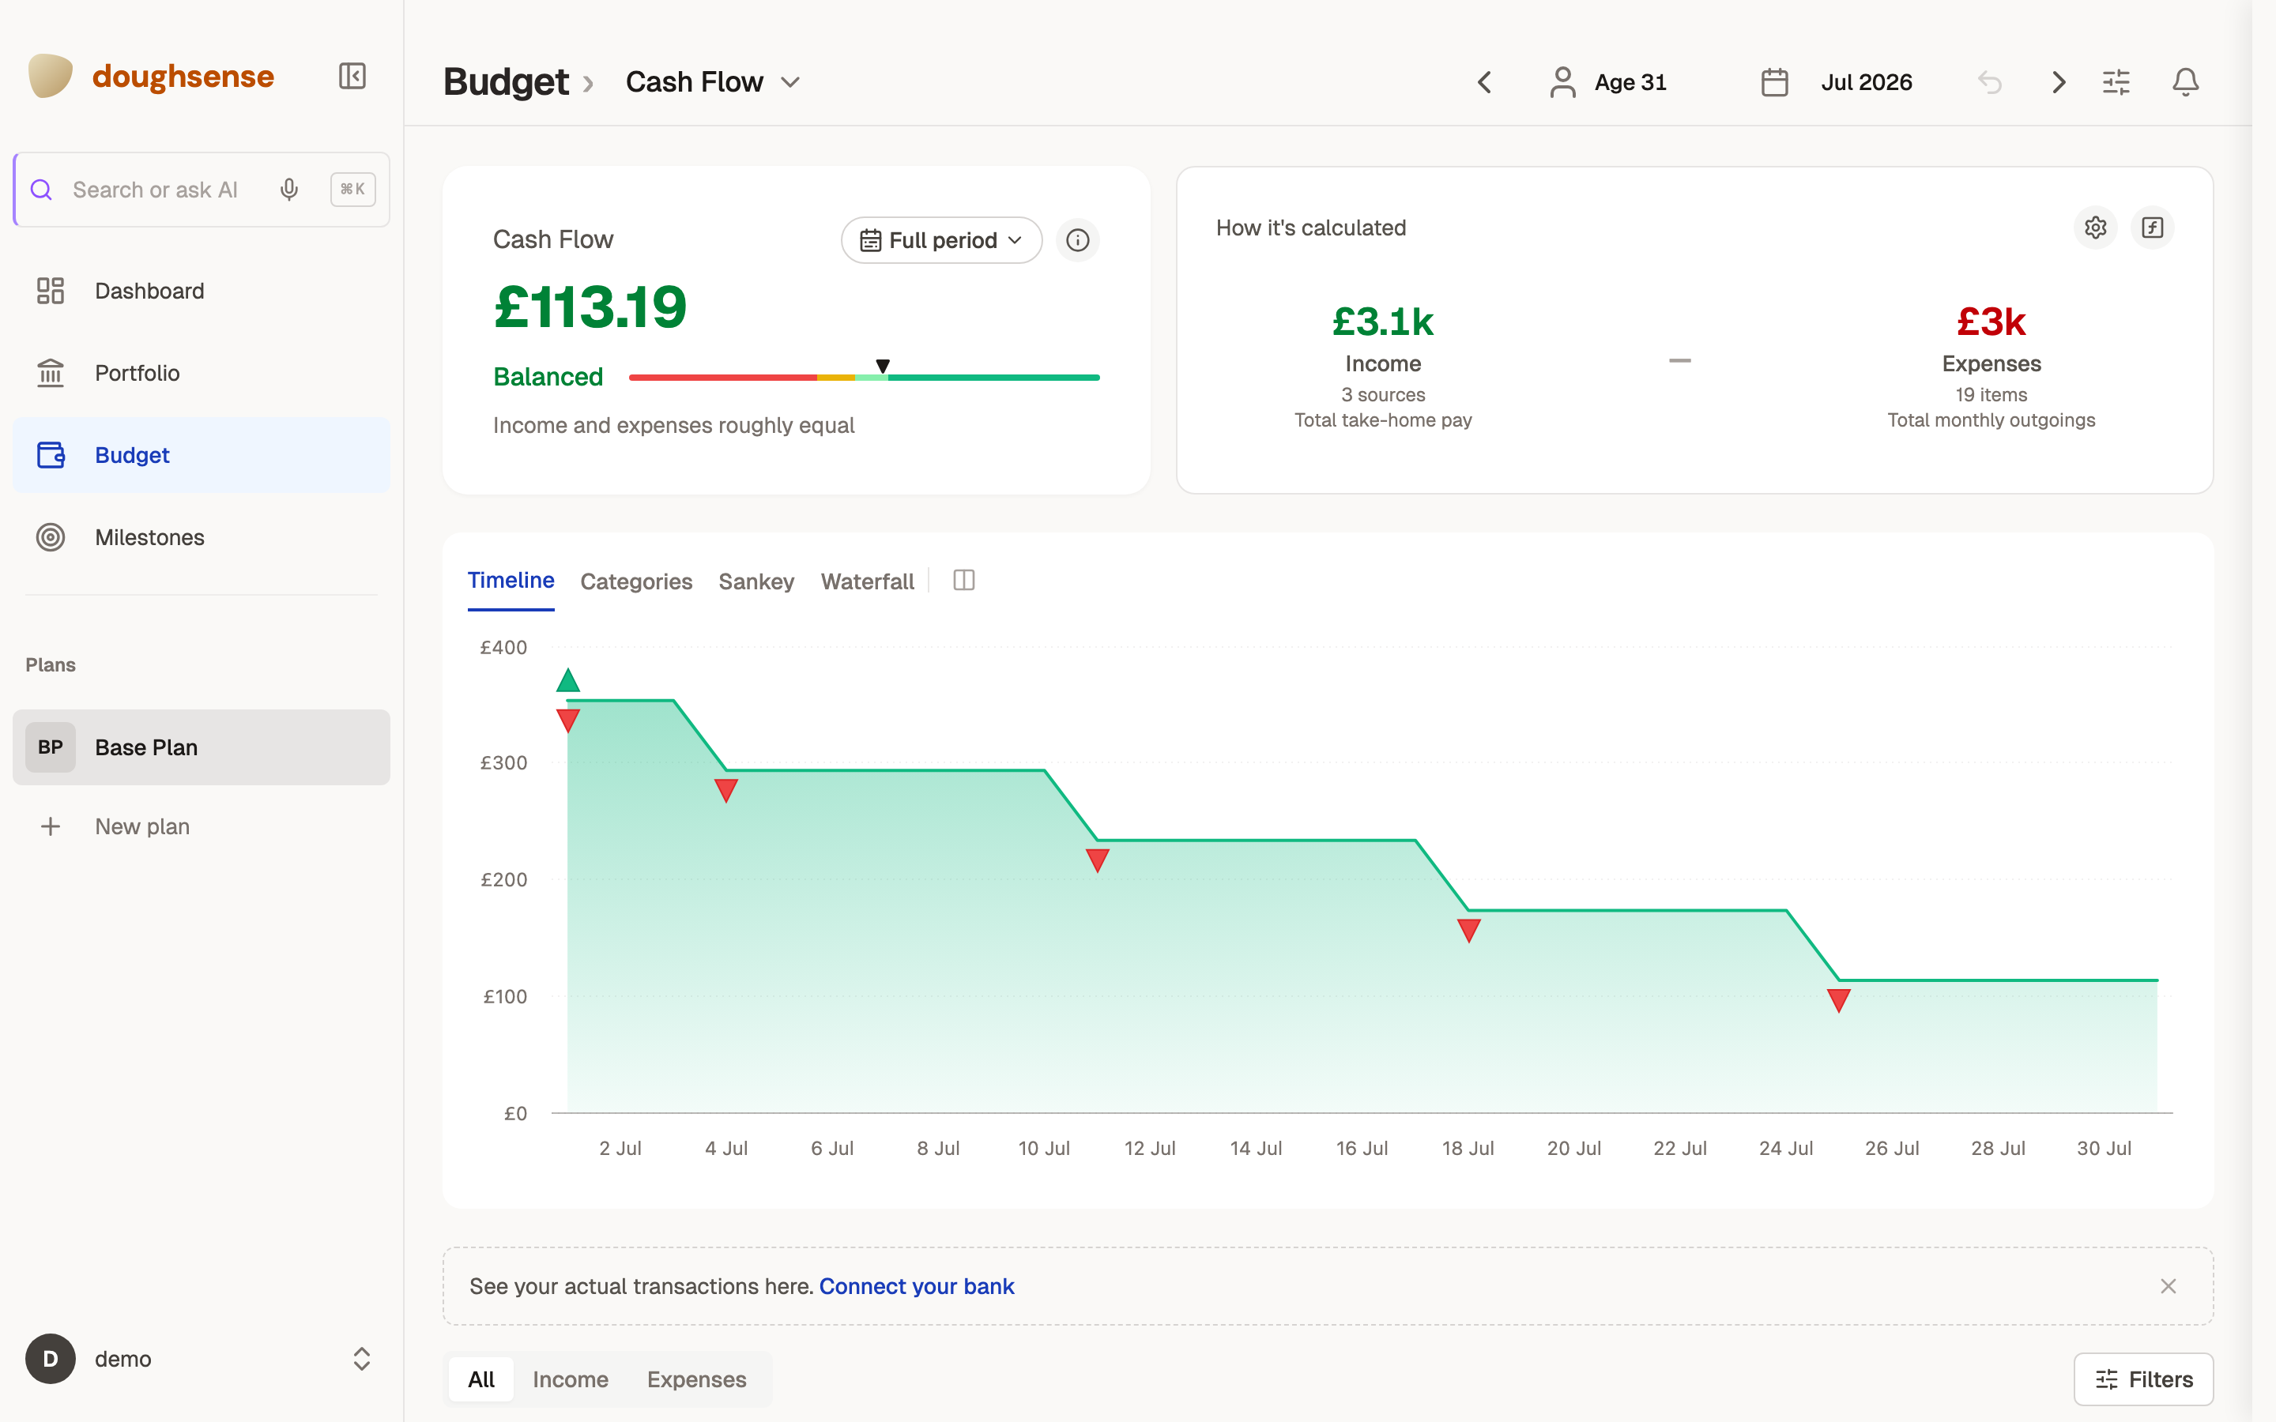Click the Age 31 person selector
2276x1422 pixels.
coord(1608,83)
